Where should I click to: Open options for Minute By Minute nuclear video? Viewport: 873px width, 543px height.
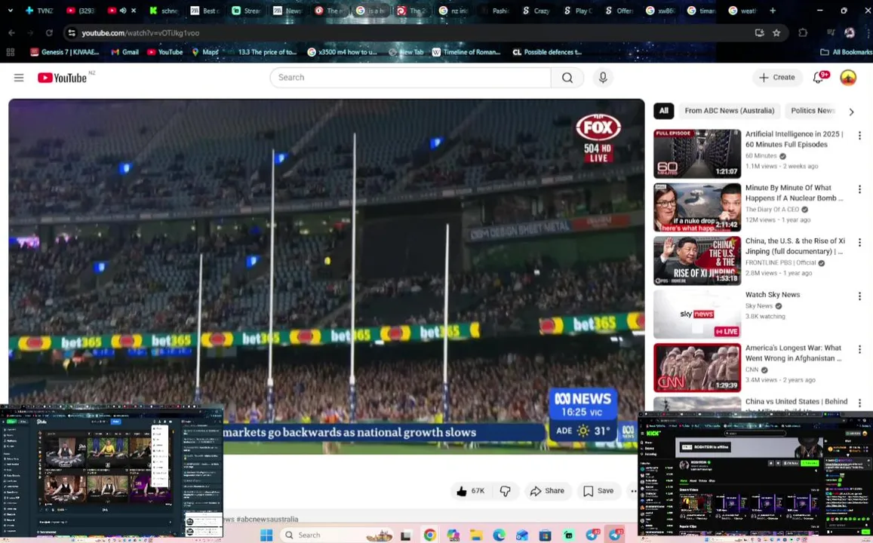click(x=859, y=189)
